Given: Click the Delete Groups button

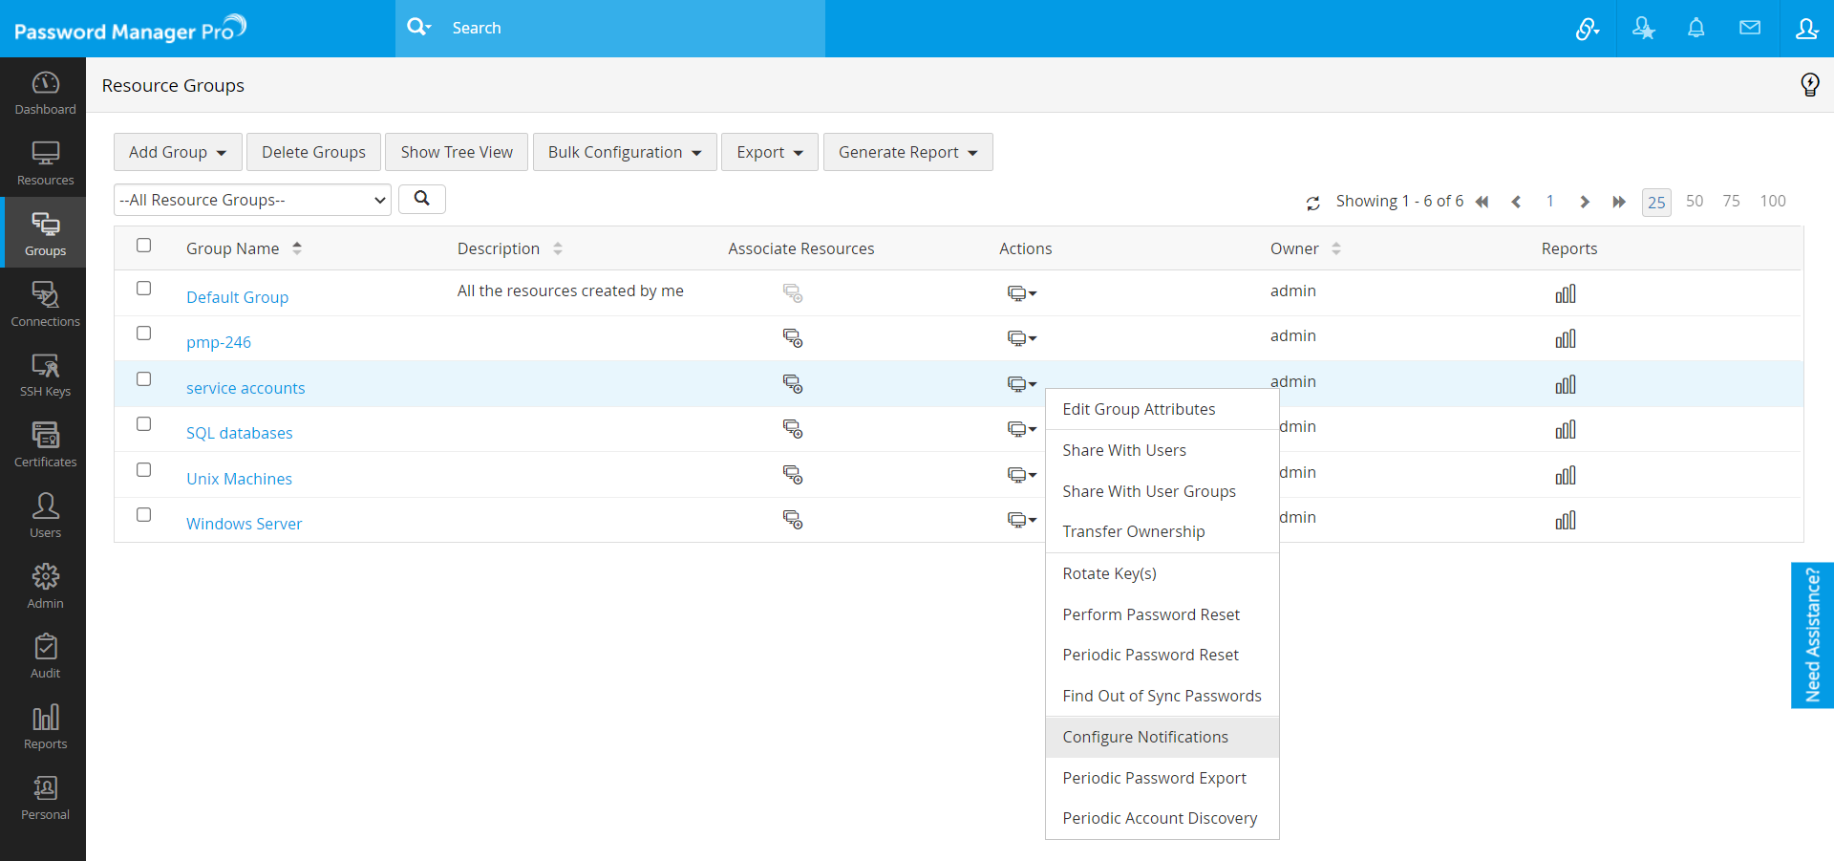Looking at the screenshot, I should coord(313,152).
